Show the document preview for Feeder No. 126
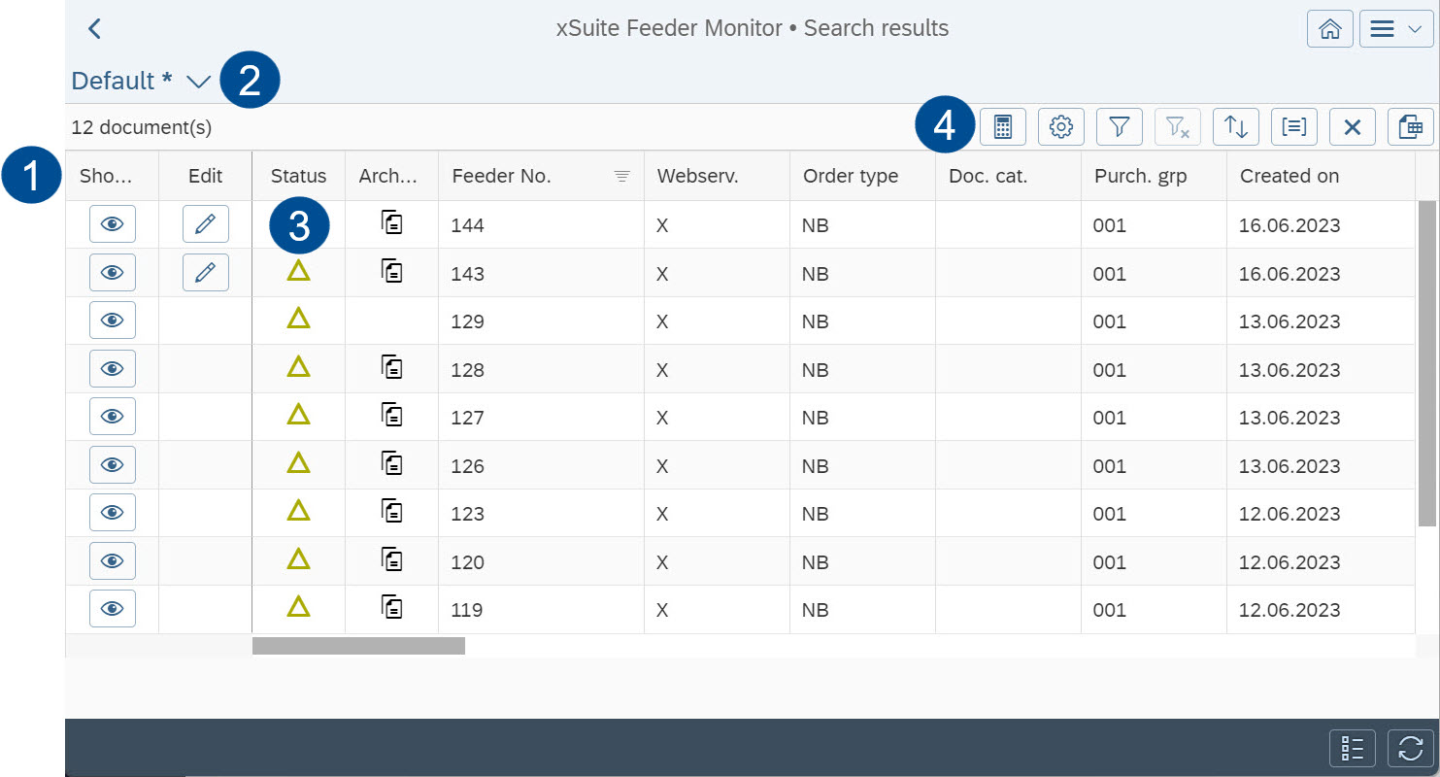 (112, 464)
